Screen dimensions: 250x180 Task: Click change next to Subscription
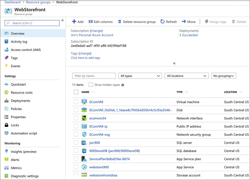coord(96,30)
